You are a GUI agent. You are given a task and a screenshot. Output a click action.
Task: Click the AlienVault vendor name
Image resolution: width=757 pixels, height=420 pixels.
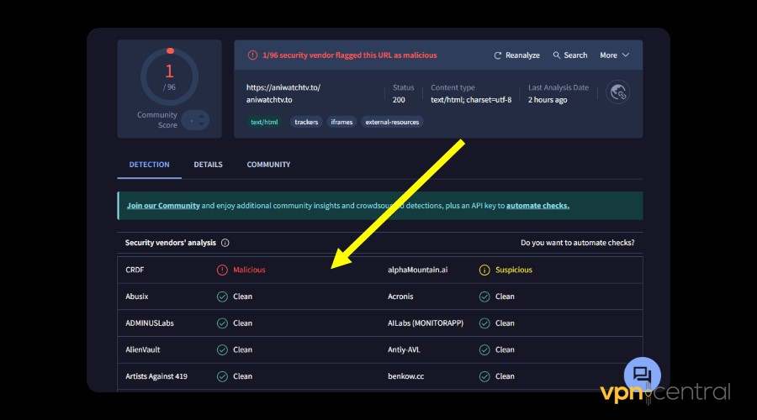tap(143, 349)
